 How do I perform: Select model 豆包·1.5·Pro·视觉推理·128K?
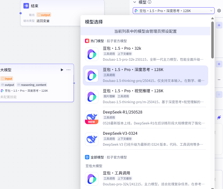click(x=145, y=96)
